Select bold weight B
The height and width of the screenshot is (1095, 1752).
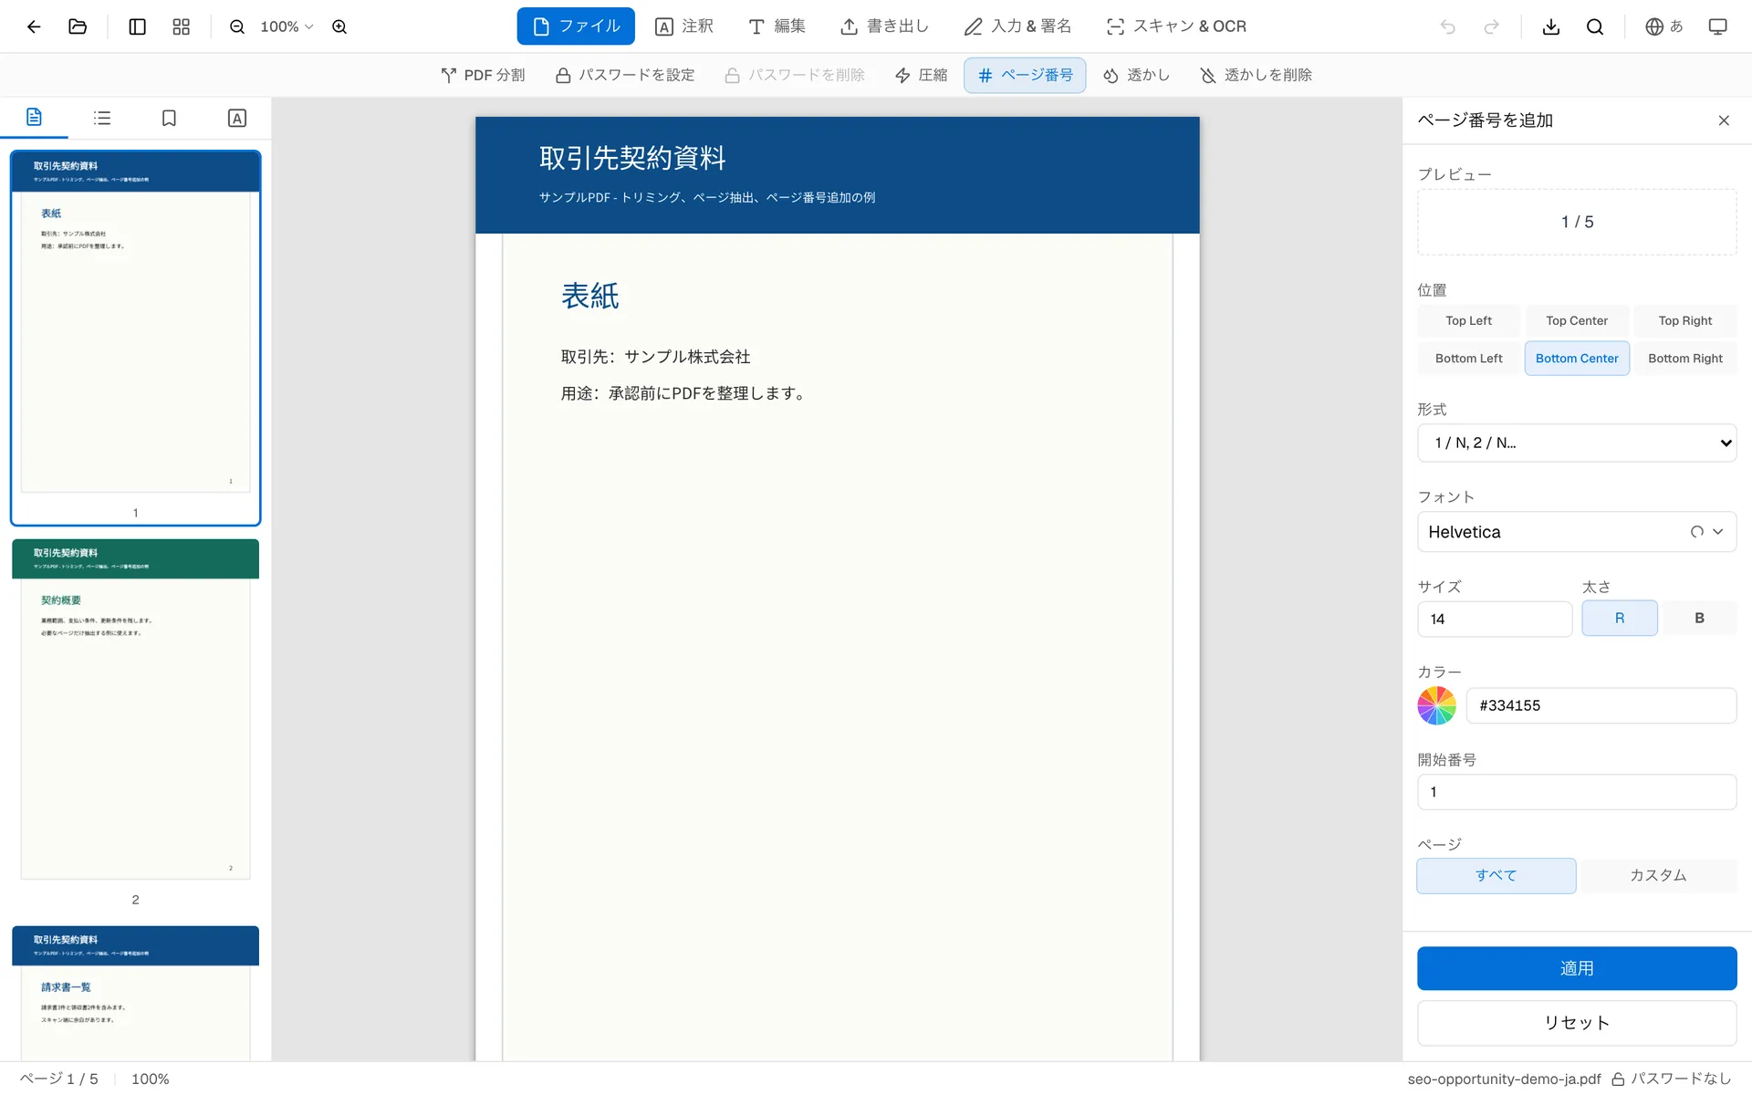[x=1699, y=618]
